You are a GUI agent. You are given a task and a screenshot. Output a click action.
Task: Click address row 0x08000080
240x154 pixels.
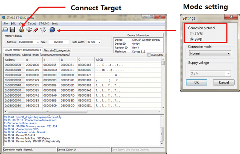pos(14,106)
